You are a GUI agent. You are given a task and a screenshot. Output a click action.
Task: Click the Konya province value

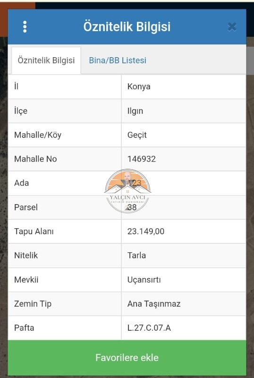point(139,86)
